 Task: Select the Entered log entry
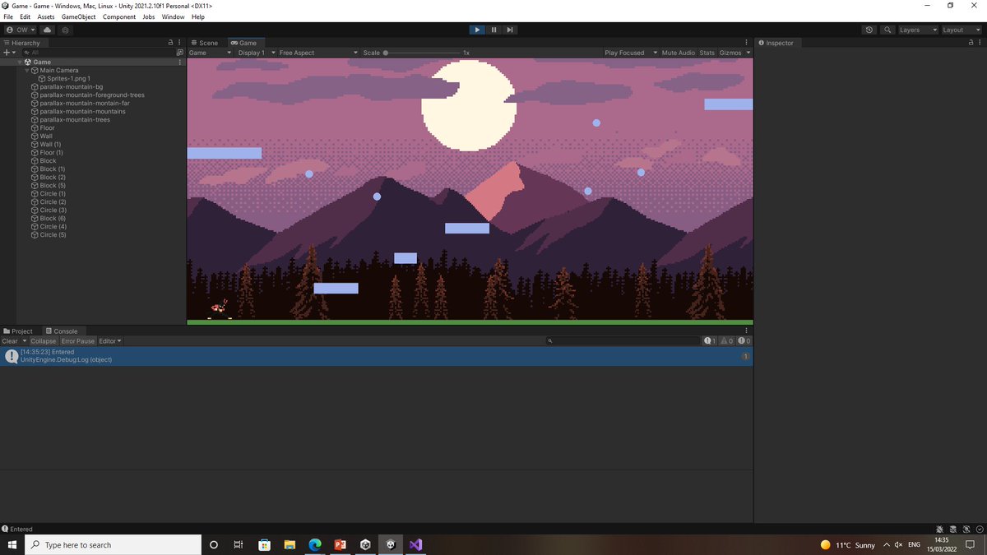[376, 356]
